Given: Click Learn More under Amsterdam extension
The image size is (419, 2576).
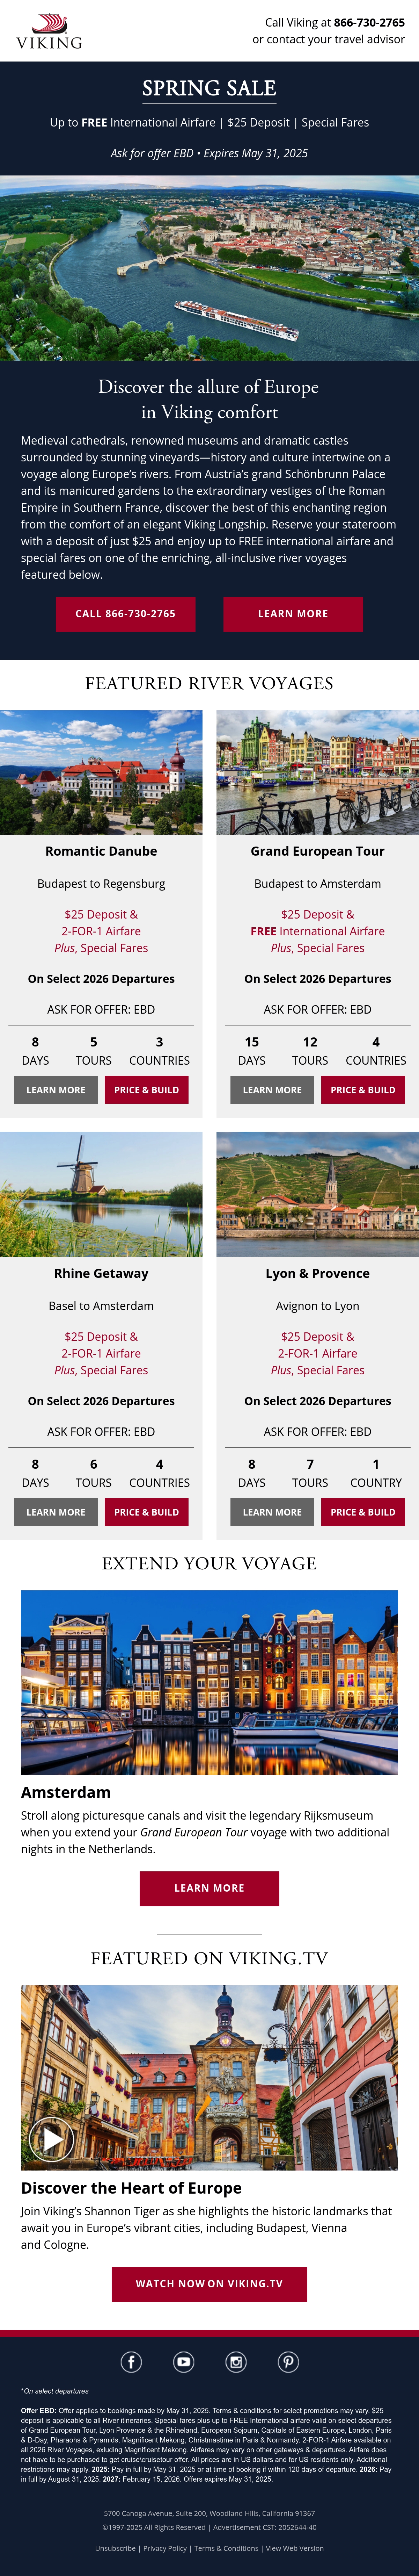Looking at the screenshot, I should (x=209, y=1888).
